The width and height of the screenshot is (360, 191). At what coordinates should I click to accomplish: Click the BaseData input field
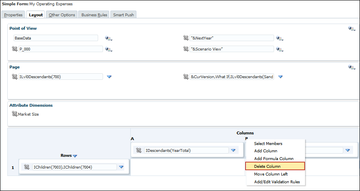tap(56, 38)
